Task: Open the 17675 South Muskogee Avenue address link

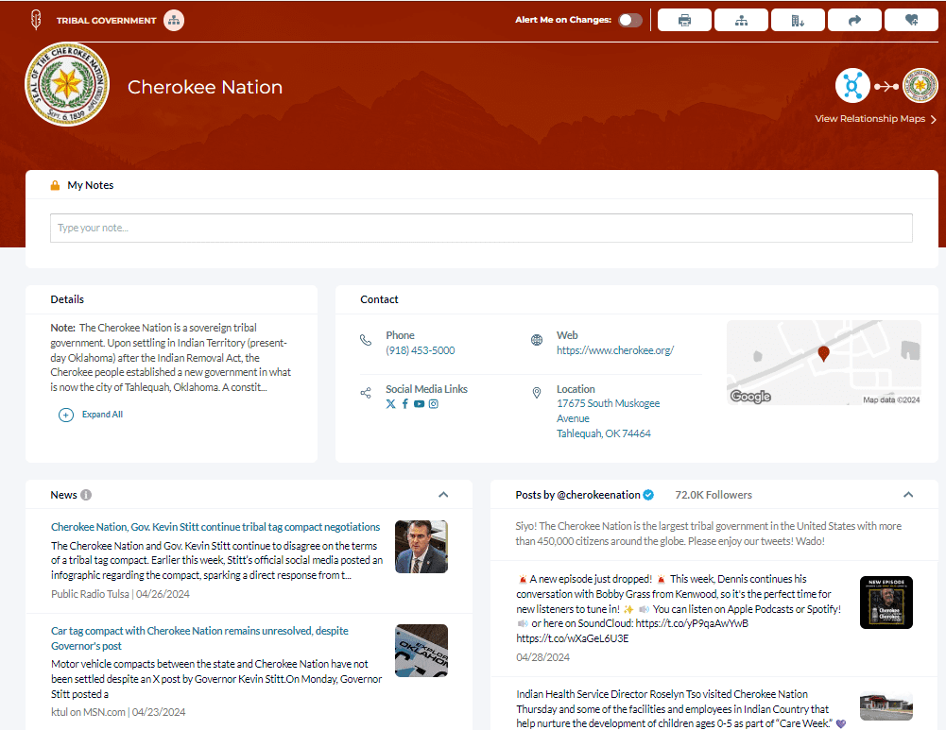Action: pos(609,418)
